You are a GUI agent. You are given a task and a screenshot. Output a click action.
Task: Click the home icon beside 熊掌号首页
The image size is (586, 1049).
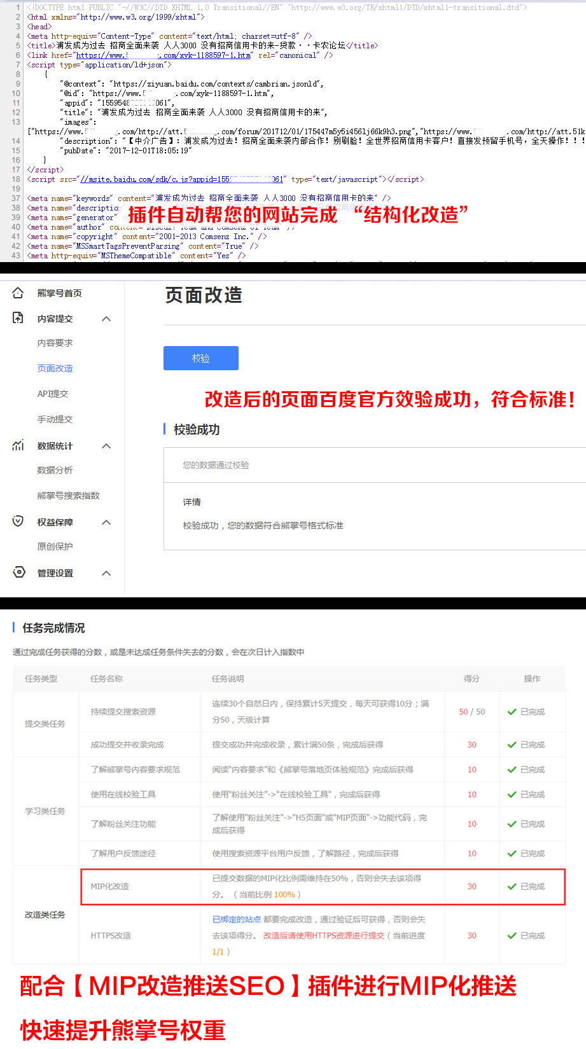click(x=18, y=293)
